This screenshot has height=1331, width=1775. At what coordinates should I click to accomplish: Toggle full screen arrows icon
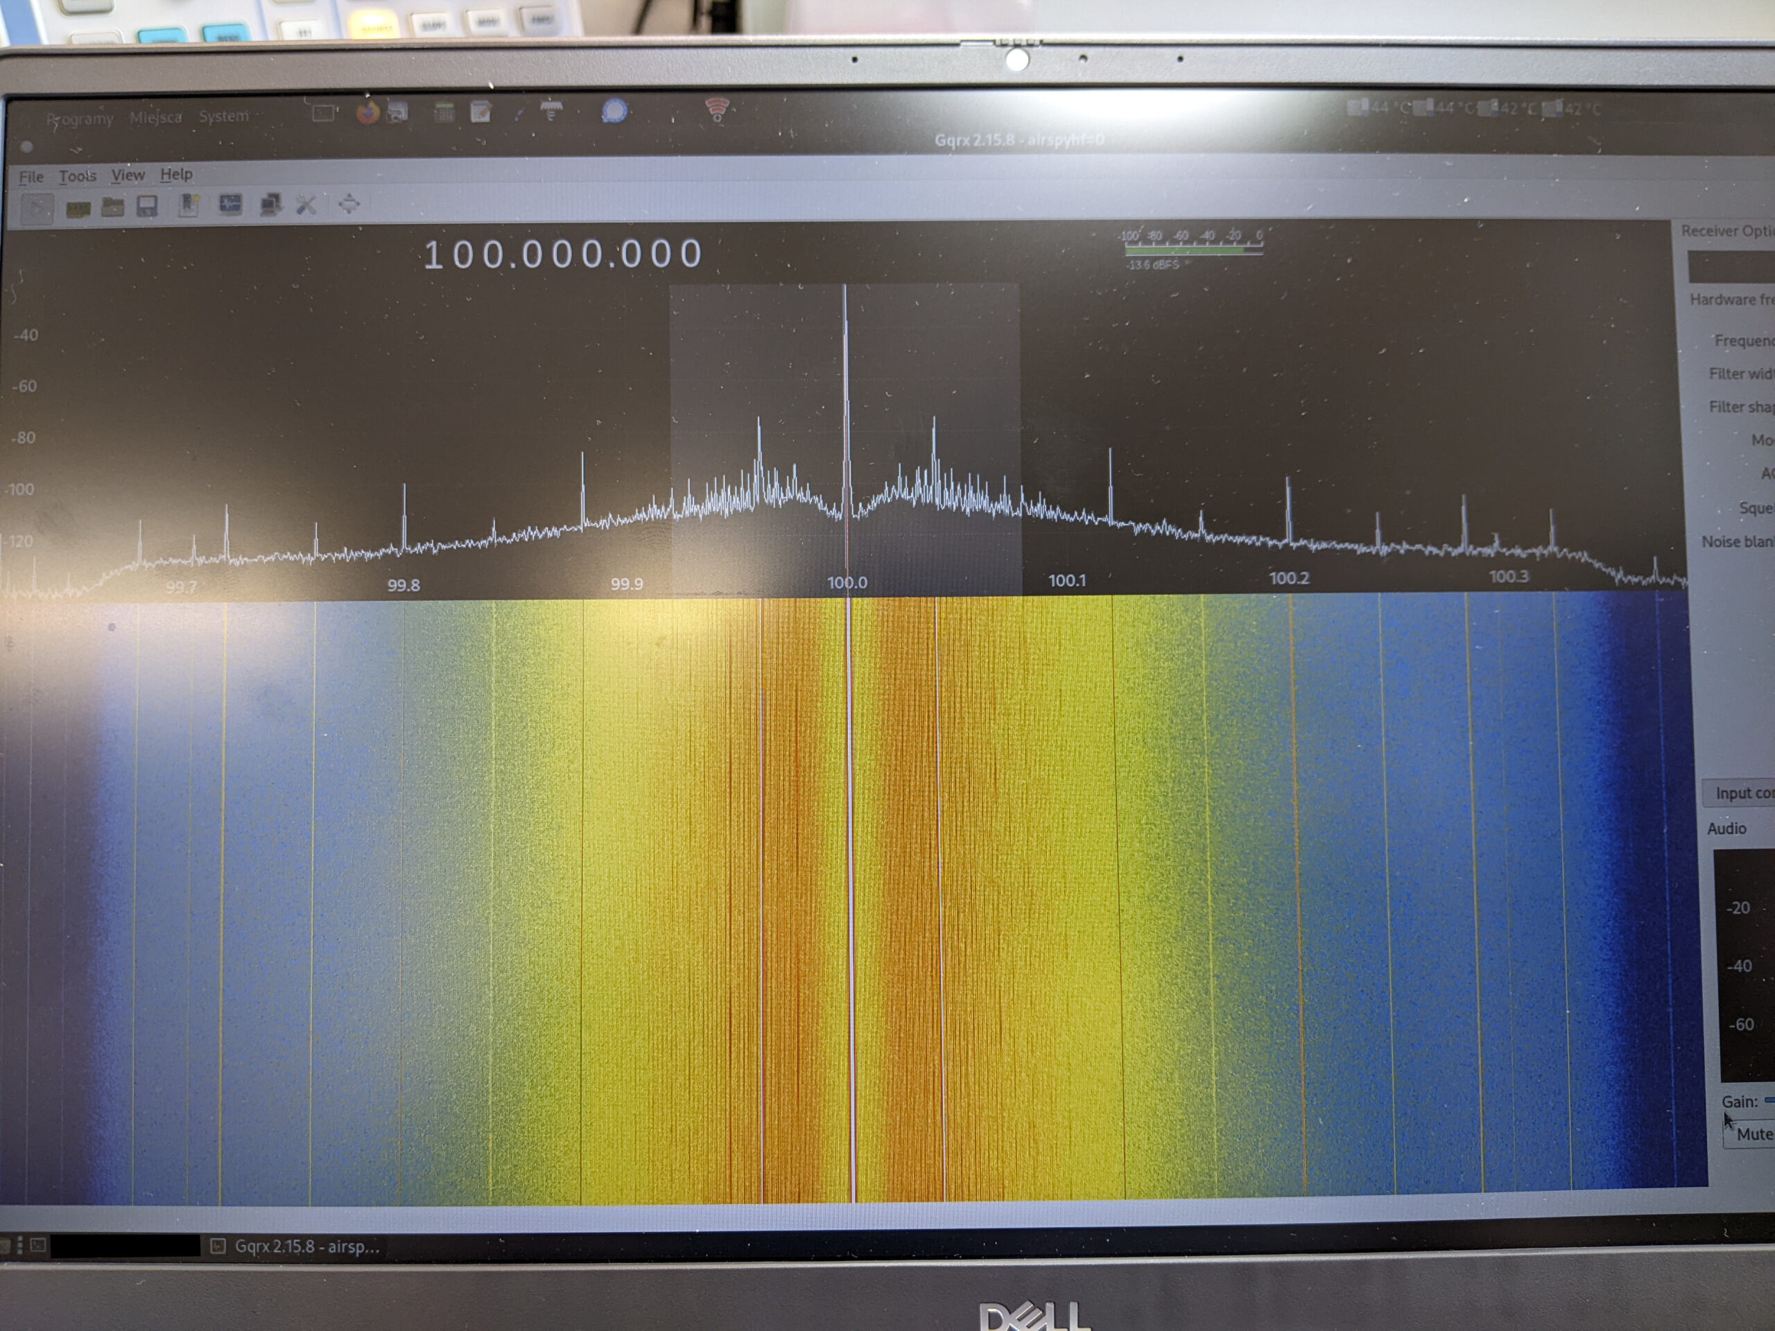tap(348, 204)
